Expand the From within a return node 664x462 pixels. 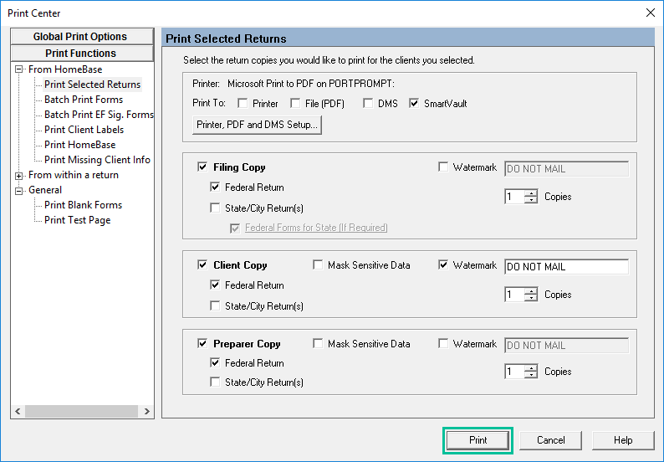pos(18,176)
